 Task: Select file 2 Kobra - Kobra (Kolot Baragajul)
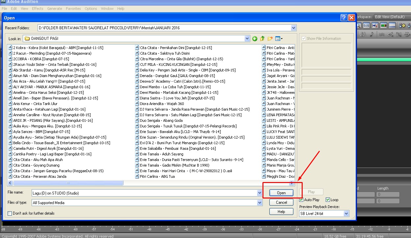point(55,48)
